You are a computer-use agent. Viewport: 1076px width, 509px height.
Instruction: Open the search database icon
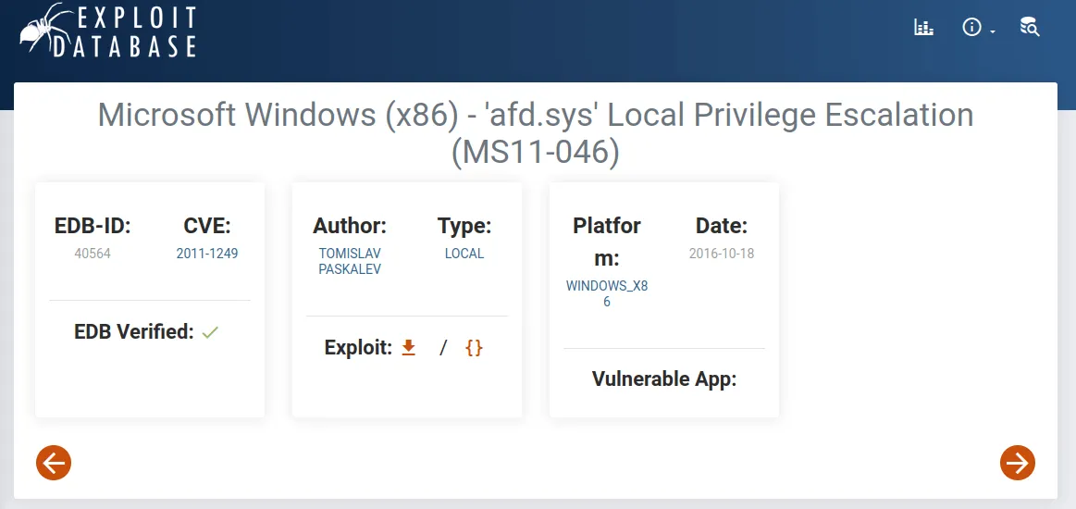pos(1029,28)
